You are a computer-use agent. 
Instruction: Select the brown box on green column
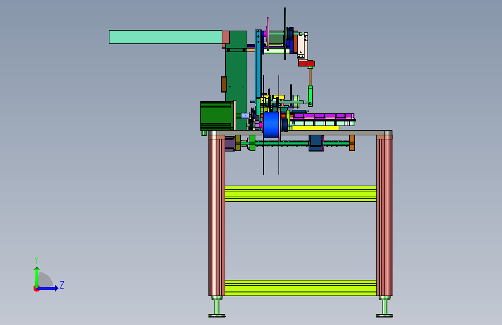pos(224,84)
